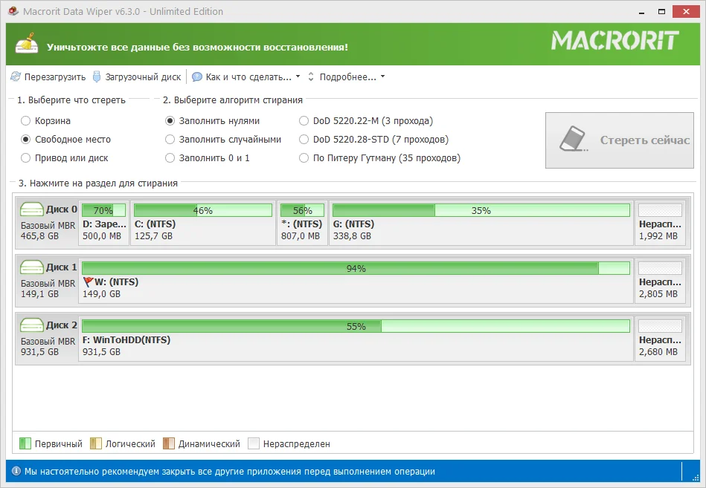Image resolution: width=706 pixels, height=488 pixels.
Task: Click the Стереть сейчас button
Action: coord(619,140)
